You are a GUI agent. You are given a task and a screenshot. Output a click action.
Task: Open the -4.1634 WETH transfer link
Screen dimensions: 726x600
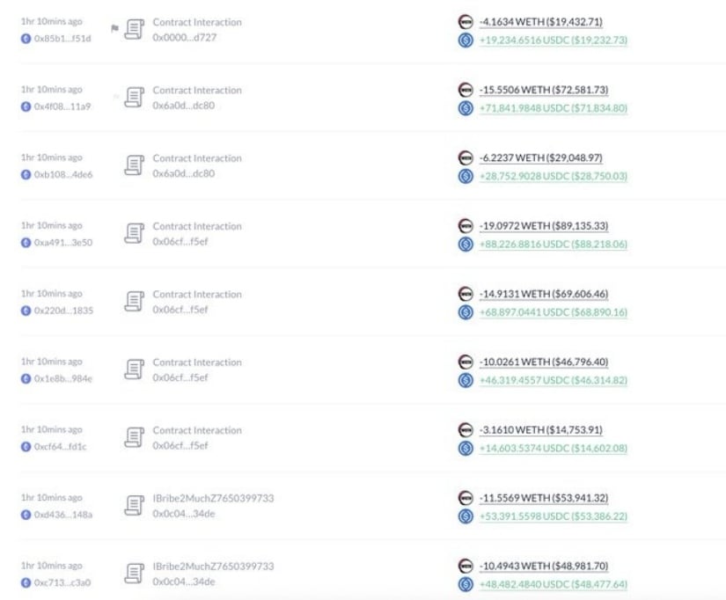(x=541, y=22)
